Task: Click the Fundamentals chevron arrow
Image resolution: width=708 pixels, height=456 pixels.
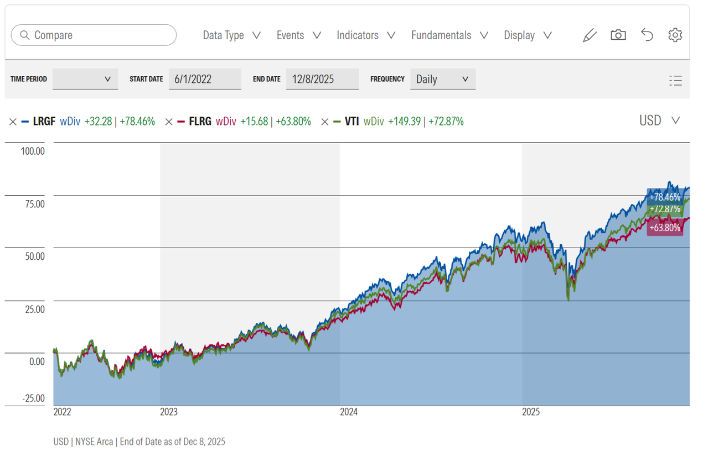Action: pyautogui.click(x=484, y=35)
